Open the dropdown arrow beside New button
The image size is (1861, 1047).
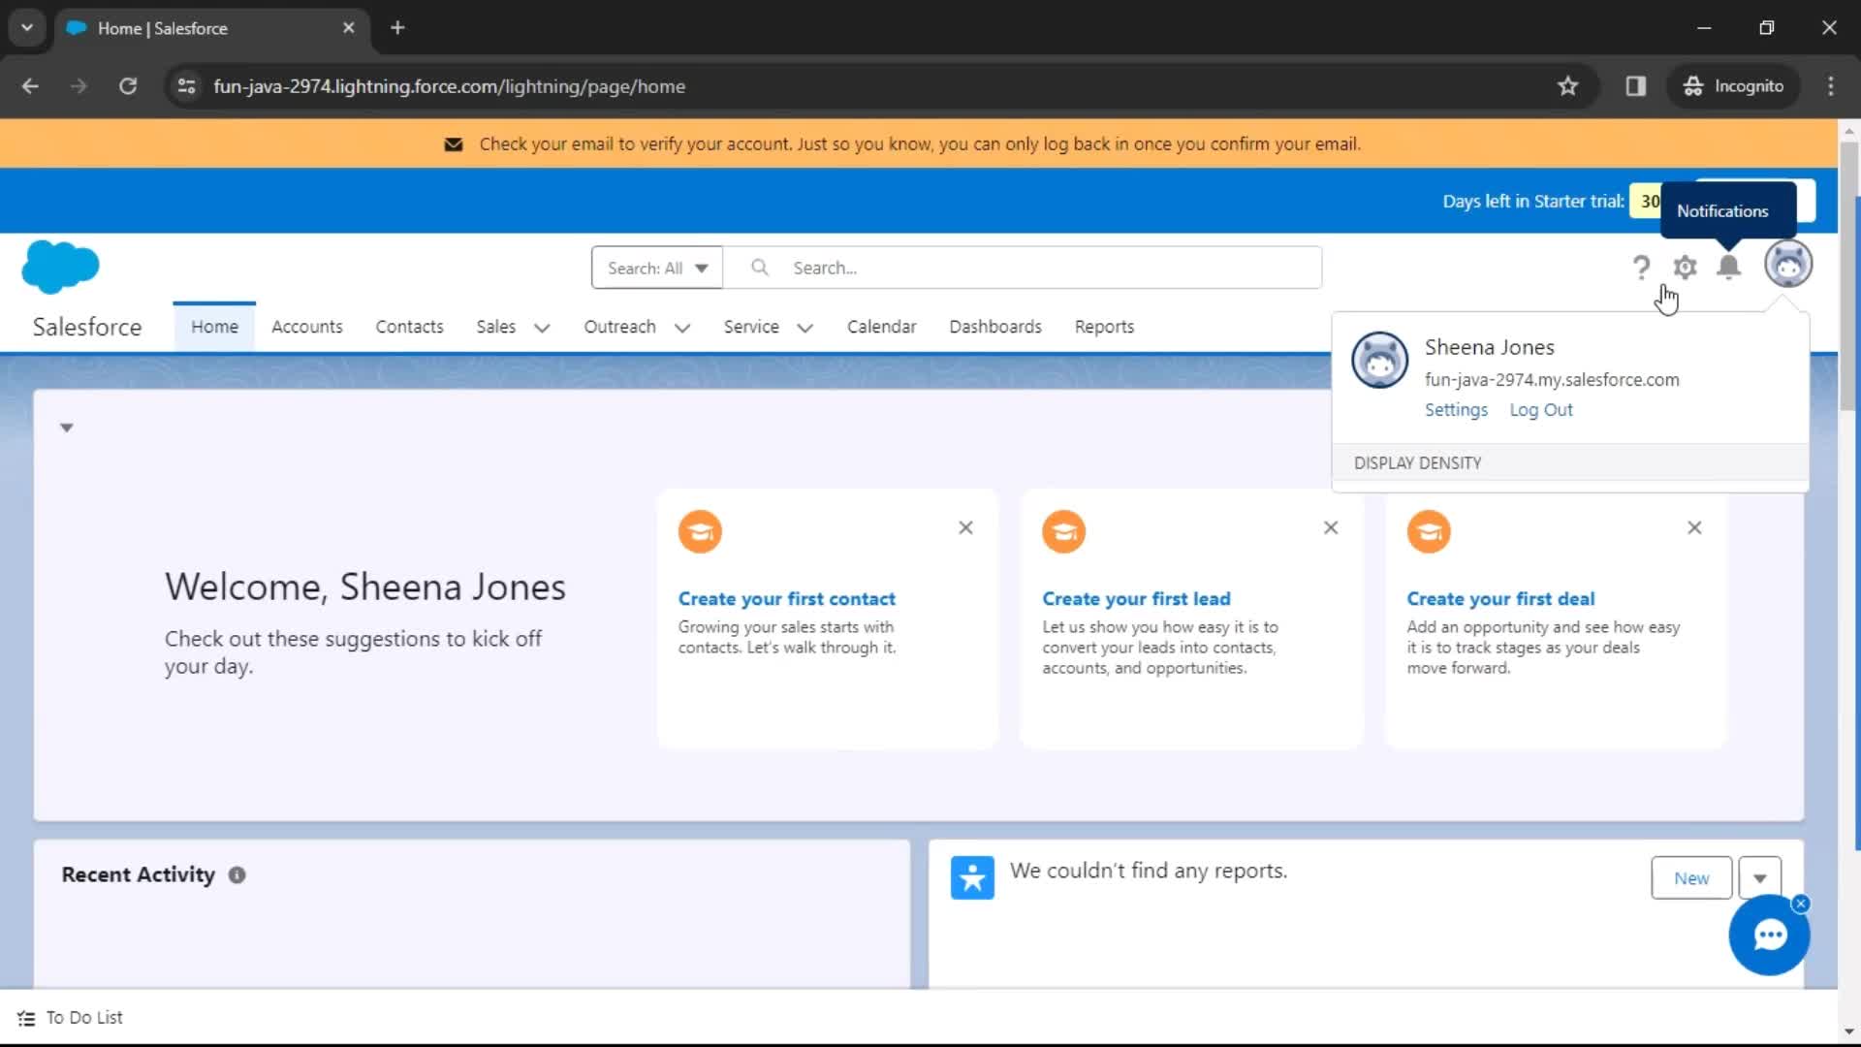coord(1760,878)
